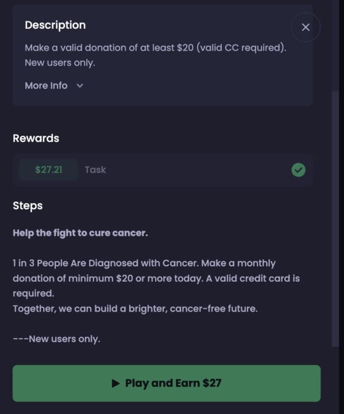The height and width of the screenshot is (414, 344).
Task: Click the vertical scrollbar thumb
Action: click(335, 219)
